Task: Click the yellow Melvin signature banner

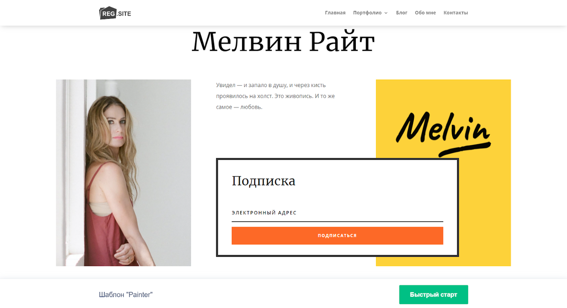Action: (443, 173)
